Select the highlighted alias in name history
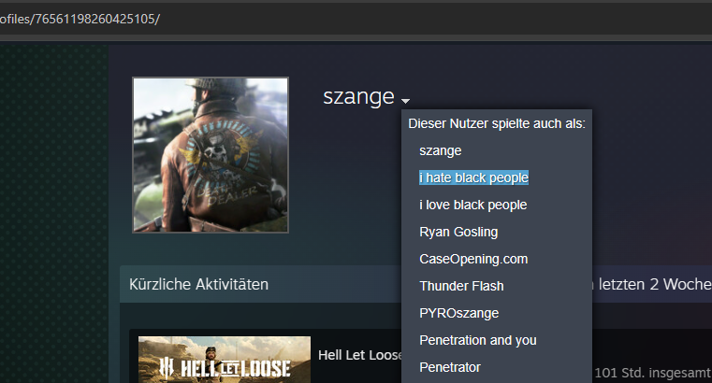712x383 pixels. point(473,177)
